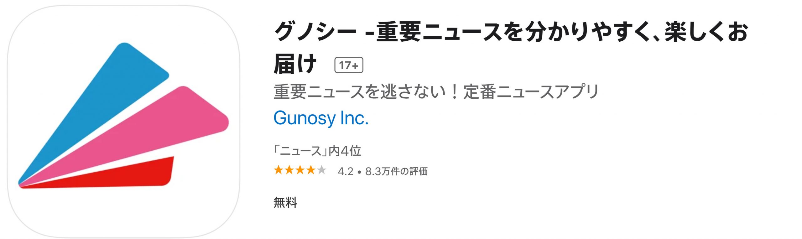This screenshot has width=802, height=239.
Task: Click the 「ニュース」内4位 category ranking
Action: click(317, 151)
